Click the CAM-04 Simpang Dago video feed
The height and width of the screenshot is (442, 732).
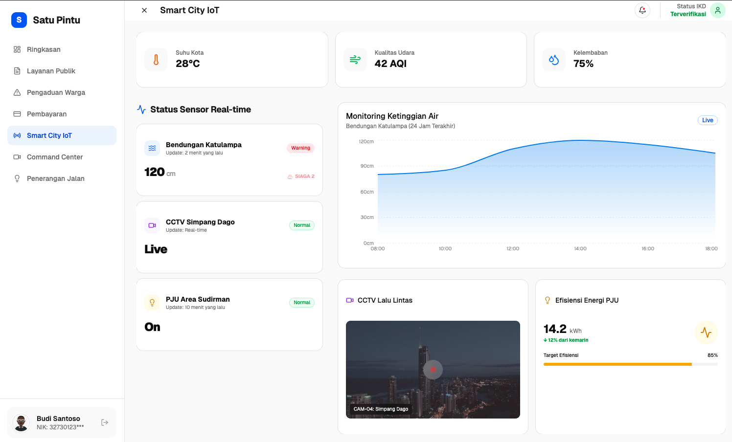coord(433,370)
